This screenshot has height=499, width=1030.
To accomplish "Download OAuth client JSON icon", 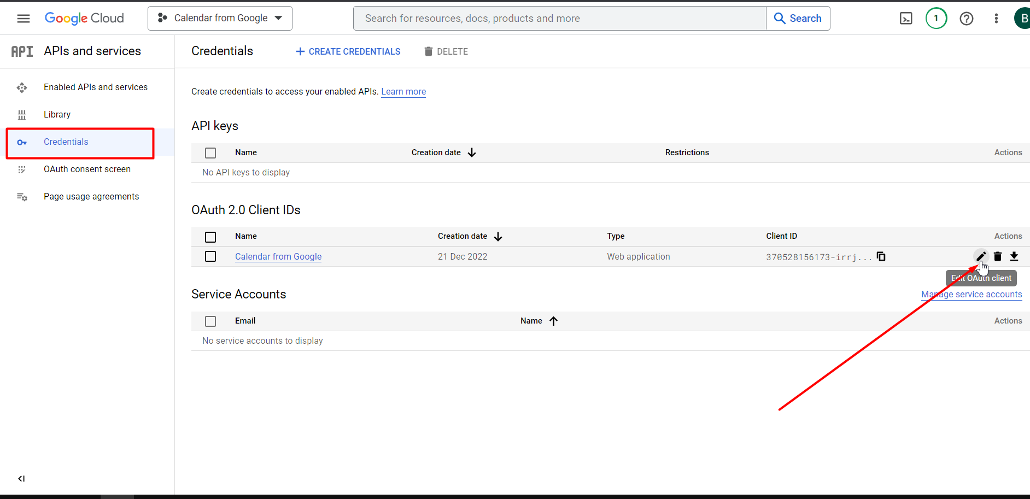I will [x=1014, y=256].
